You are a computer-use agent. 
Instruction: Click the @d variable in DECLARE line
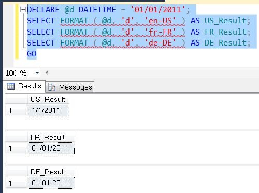pyautogui.click(x=69, y=10)
